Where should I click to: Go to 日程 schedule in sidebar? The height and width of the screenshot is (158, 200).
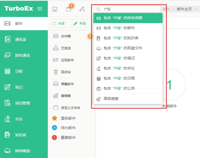click(x=19, y=71)
